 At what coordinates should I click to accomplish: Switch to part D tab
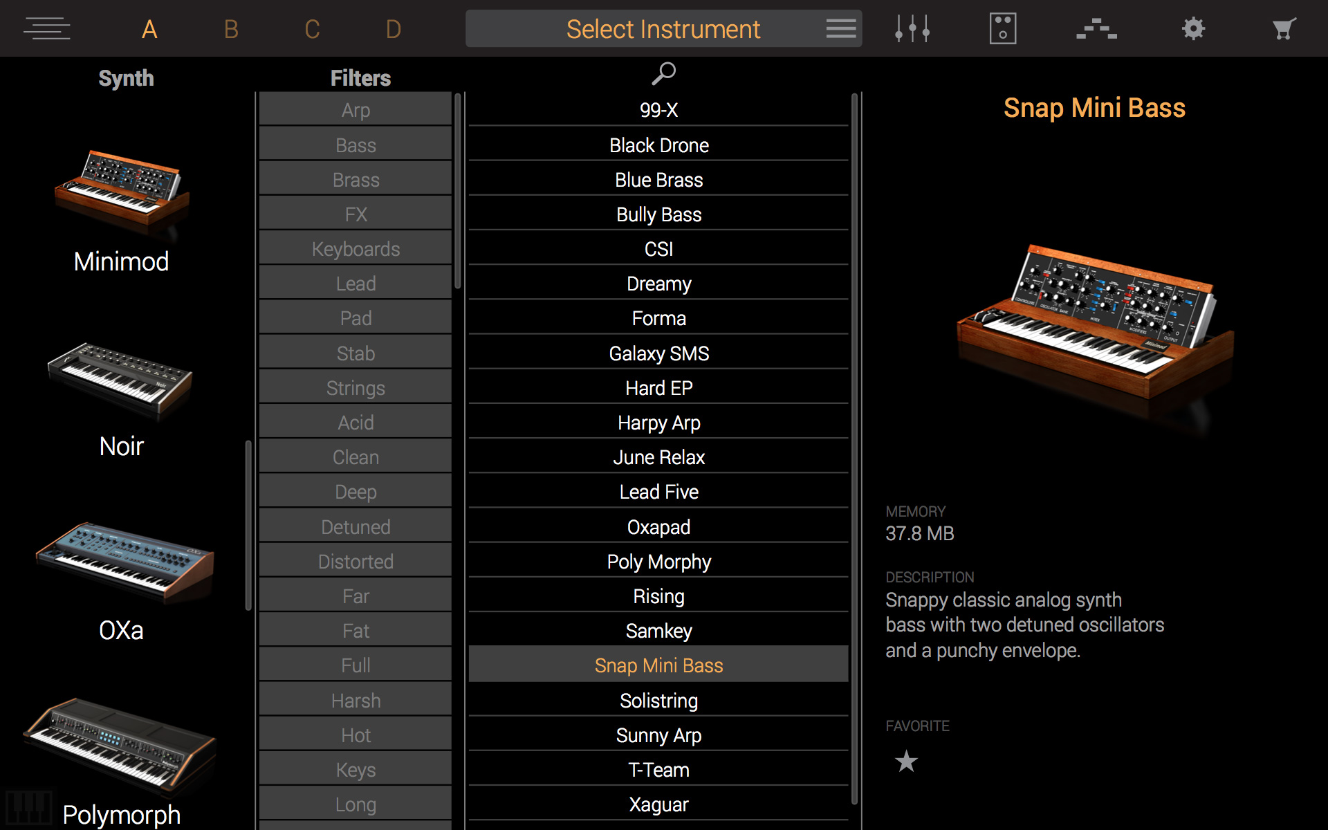393,29
